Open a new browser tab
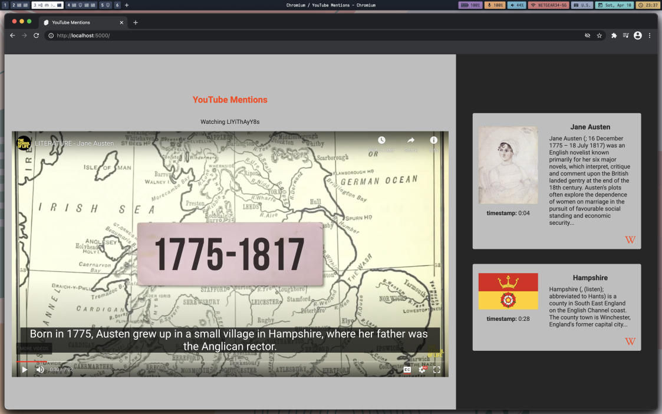This screenshot has width=662, height=414. [136, 22]
